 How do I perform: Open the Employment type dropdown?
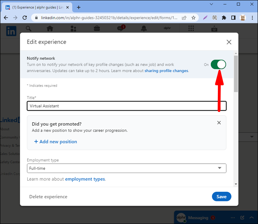(x=126, y=168)
